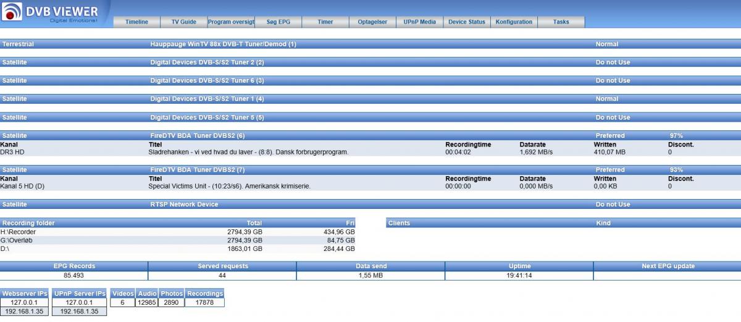Click the Hauppauge WinTV 88x tuner row
Image resolution: width=741 pixels, height=322 pixels.
[223, 44]
